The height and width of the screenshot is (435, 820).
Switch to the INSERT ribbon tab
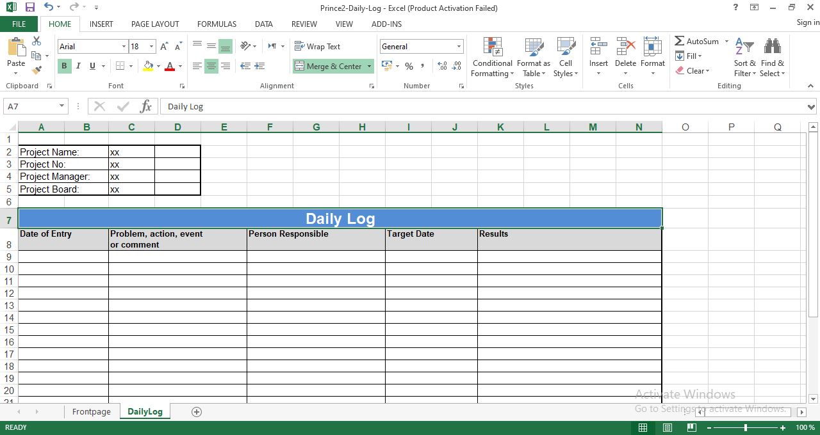[x=101, y=24]
